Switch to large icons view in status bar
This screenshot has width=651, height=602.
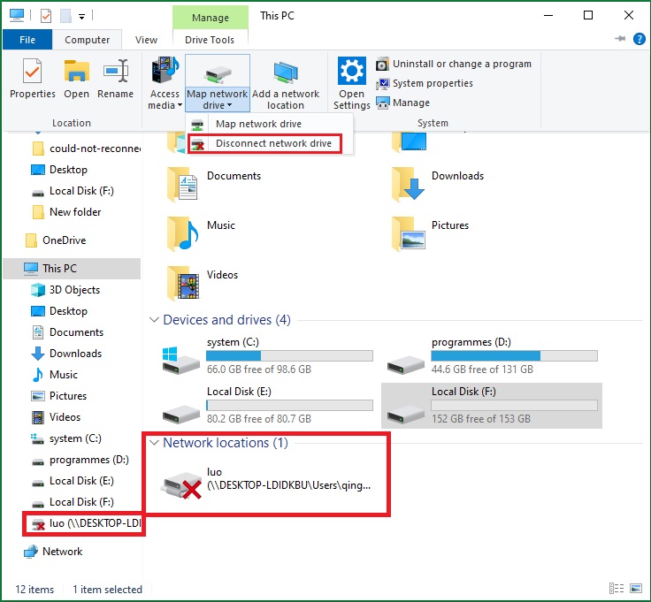[636, 589]
